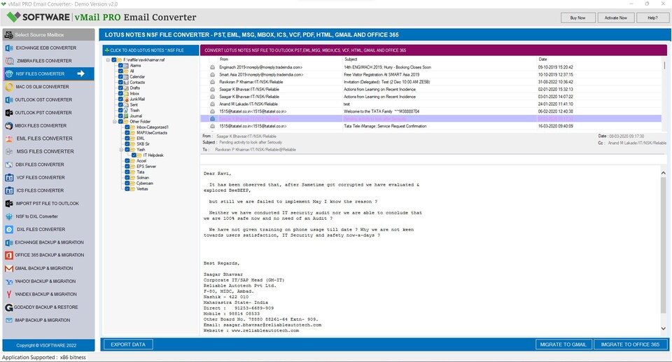Click the VCF Files Converter icon
The height and width of the screenshot is (362, 672).
coord(9,178)
